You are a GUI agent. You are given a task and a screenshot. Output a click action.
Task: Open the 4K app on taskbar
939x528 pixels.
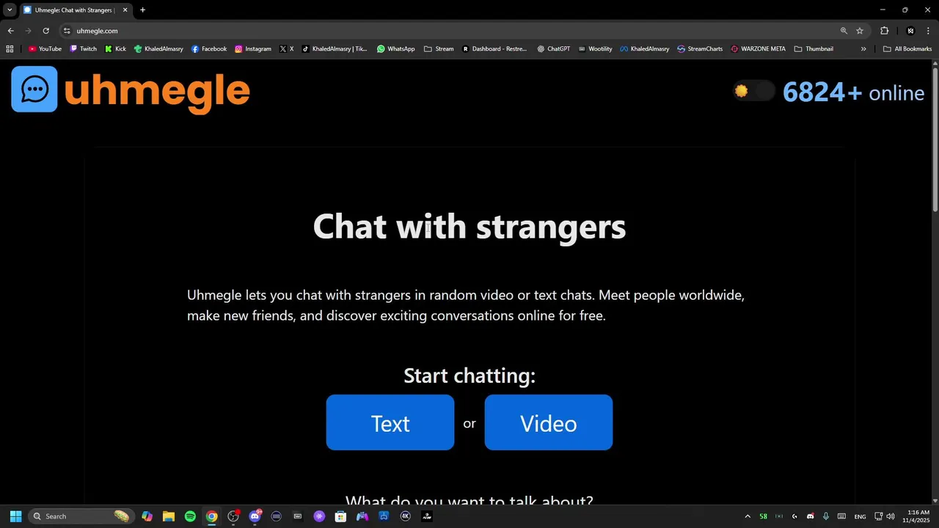pos(405,516)
